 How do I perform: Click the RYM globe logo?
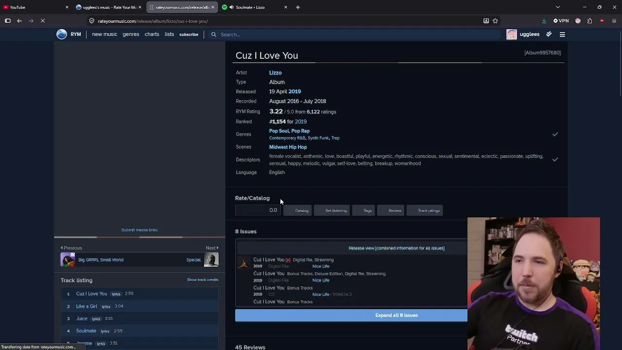[x=62, y=34]
